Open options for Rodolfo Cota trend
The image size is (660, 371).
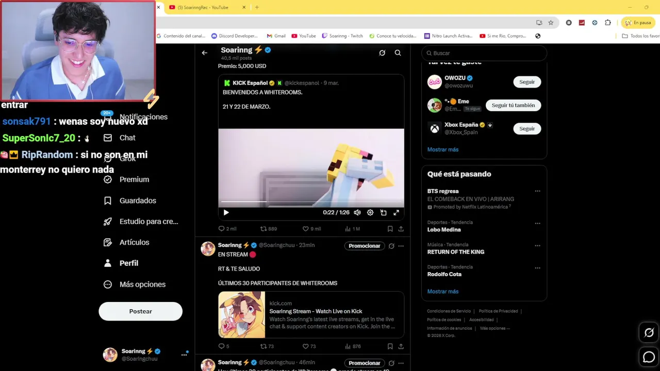click(x=537, y=267)
